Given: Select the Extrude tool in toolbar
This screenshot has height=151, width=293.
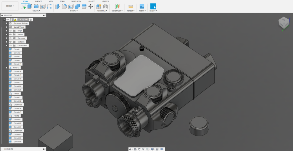Looking at the screenshot, I should pos(30,6).
